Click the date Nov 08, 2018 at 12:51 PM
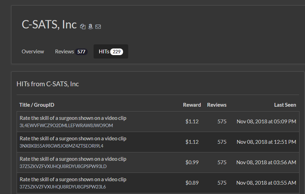Viewport: 305px width, 194px height. tap(266, 142)
